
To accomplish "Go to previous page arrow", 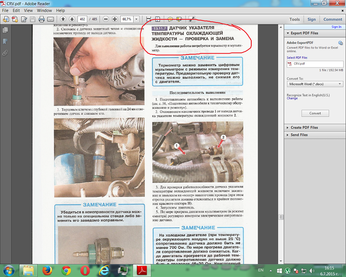I will (x=63, y=19).
